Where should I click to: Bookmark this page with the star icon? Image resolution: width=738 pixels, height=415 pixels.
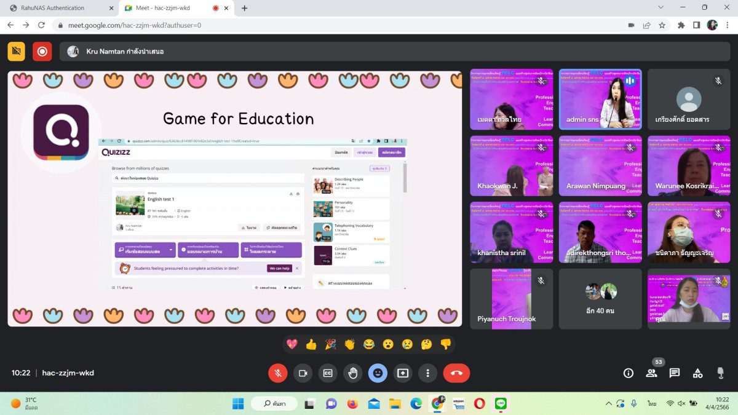pos(662,25)
